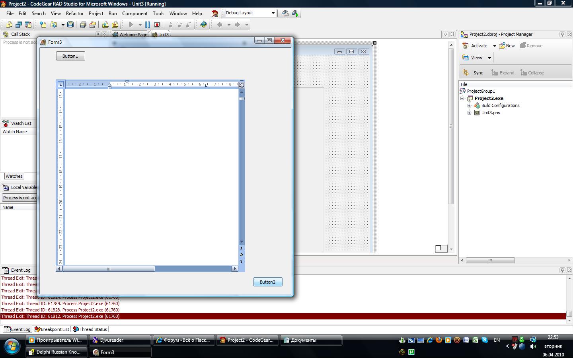573x358 pixels.
Task: Stop the running program via Program Reset icon
Action: coord(157,25)
